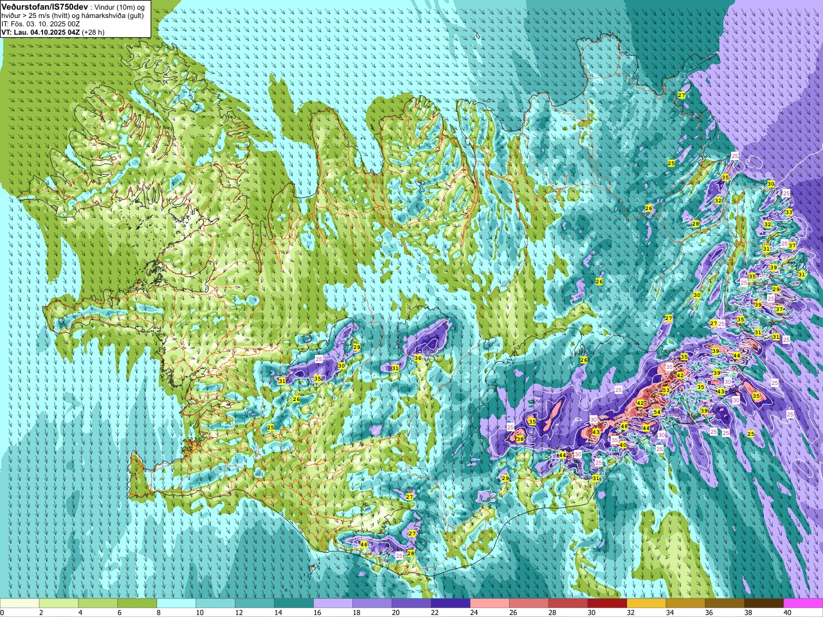Click the ochre 34–36 legend swatch
Image resolution: width=823 pixels, height=617 pixels.
[x=687, y=604]
